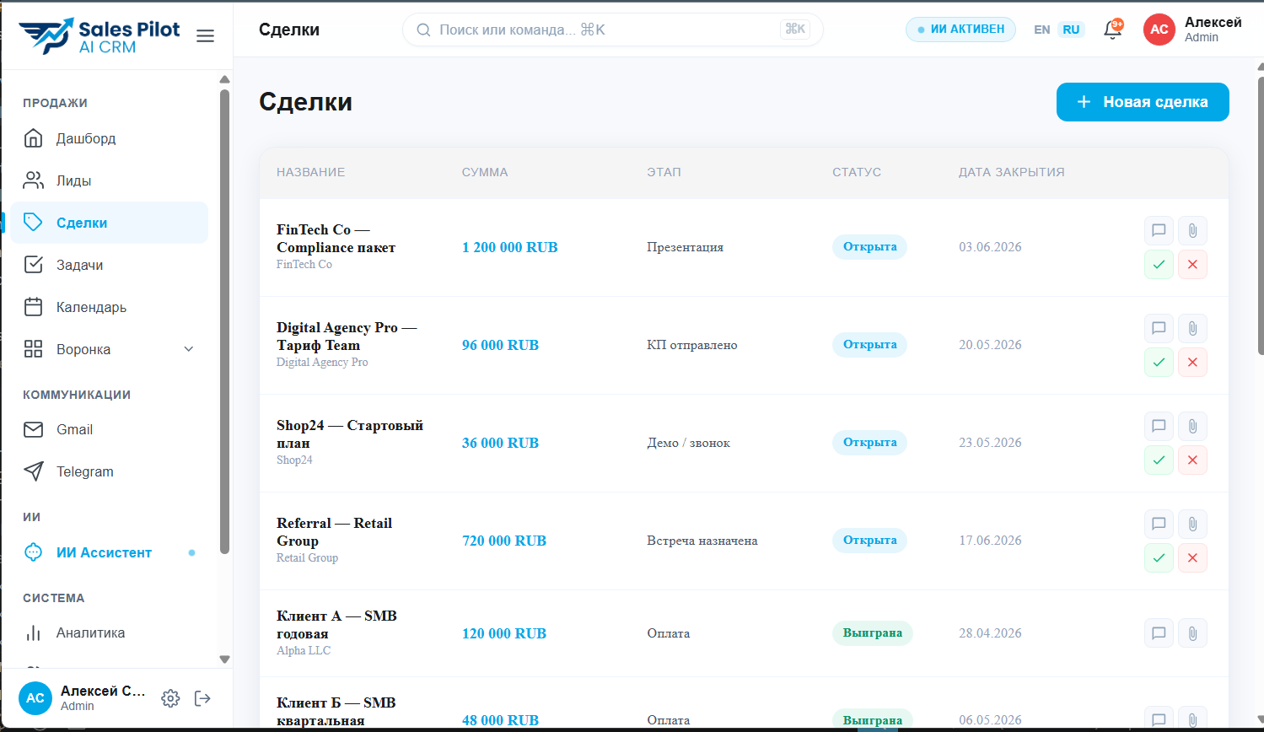Open comment icon for FinTech Co deal
Image resolution: width=1264 pixels, height=732 pixels.
pyautogui.click(x=1159, y=230)
